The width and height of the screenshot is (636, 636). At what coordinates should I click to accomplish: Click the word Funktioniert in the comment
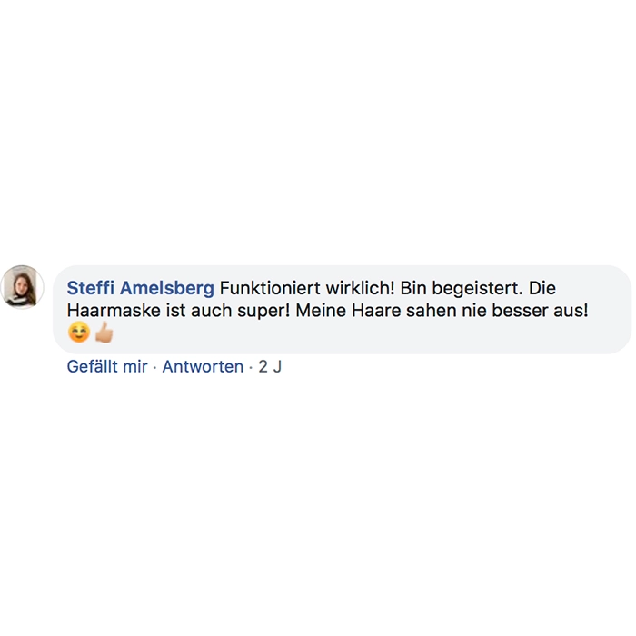(x=270, y=288)
